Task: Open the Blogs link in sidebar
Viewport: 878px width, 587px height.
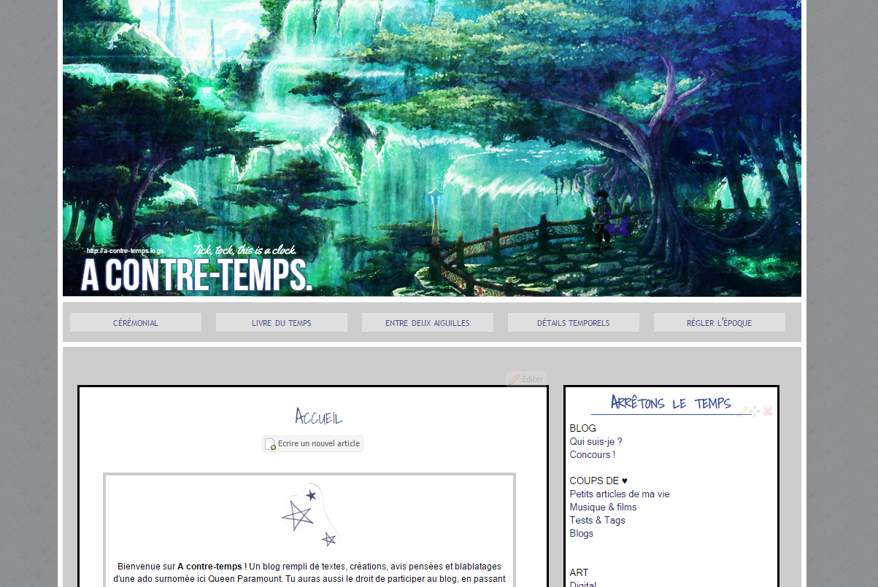Action: (x=582, y=533)
